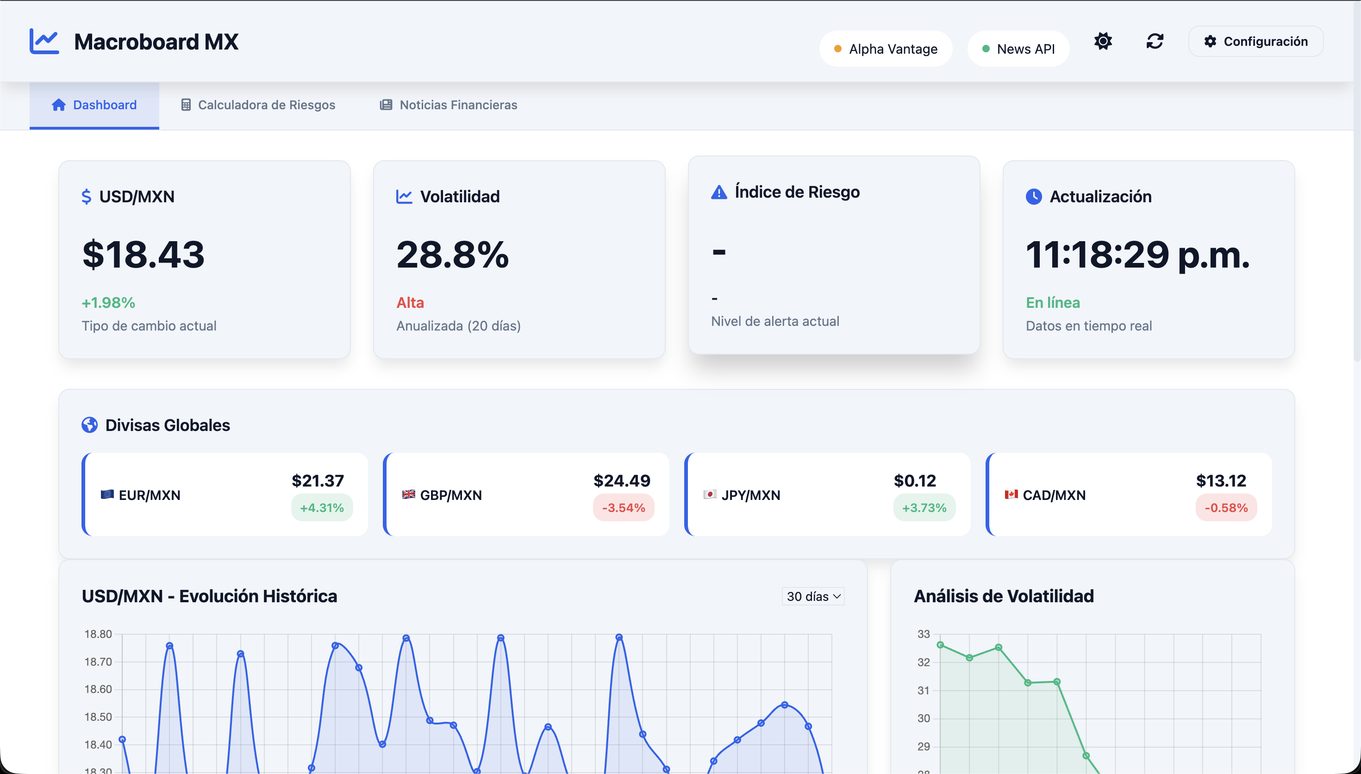Open the Configuración settings button
This screenshot has height=774, width=1361.
click(1255, 41)
